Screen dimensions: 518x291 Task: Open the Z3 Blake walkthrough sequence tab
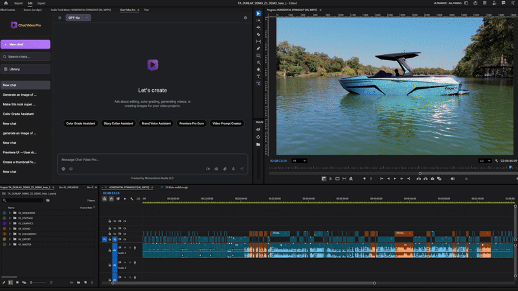tap(176, 188)
